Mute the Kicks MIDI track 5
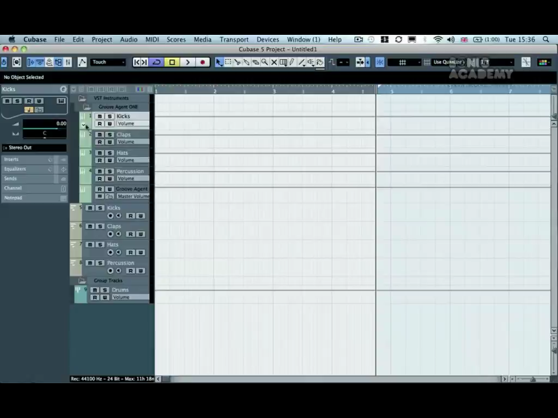The height and width of the screenshot is (418, 558). 90,208
